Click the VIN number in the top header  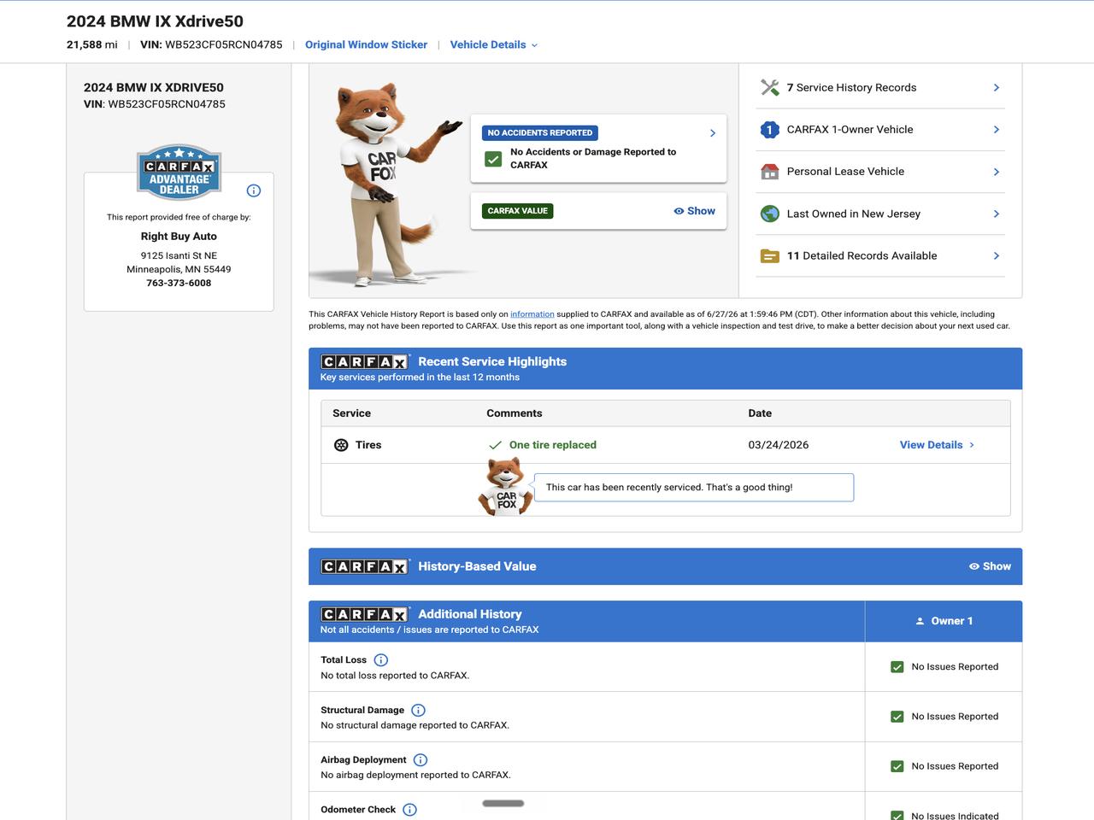pos(223,44)
